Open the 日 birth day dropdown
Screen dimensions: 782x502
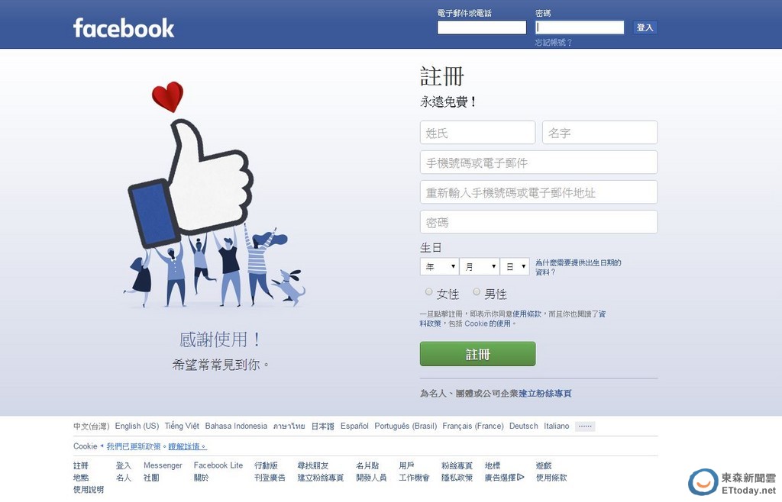pyautogui.click(x=515, y=266)
